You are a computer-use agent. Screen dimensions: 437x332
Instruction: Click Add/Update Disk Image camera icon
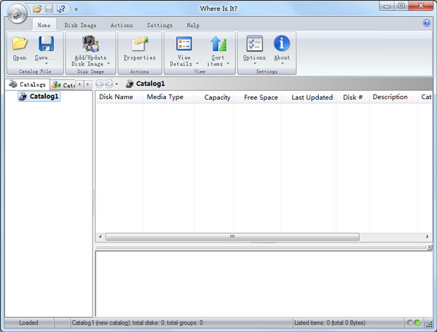click(x=90, y=44)
